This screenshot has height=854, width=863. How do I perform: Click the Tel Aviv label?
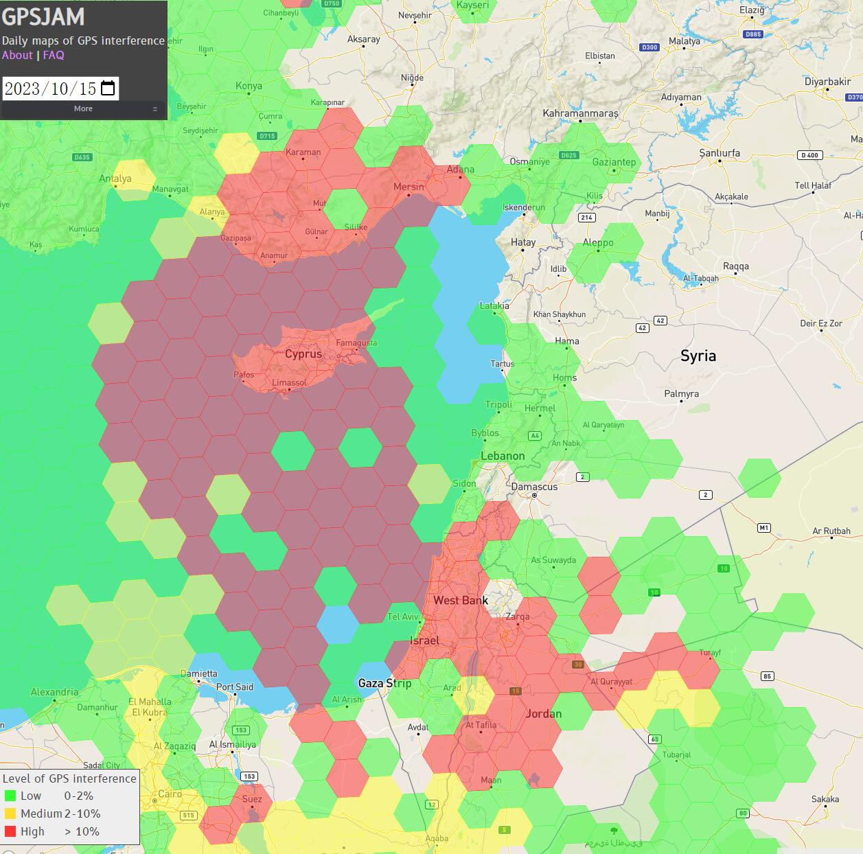click(403, 616)
